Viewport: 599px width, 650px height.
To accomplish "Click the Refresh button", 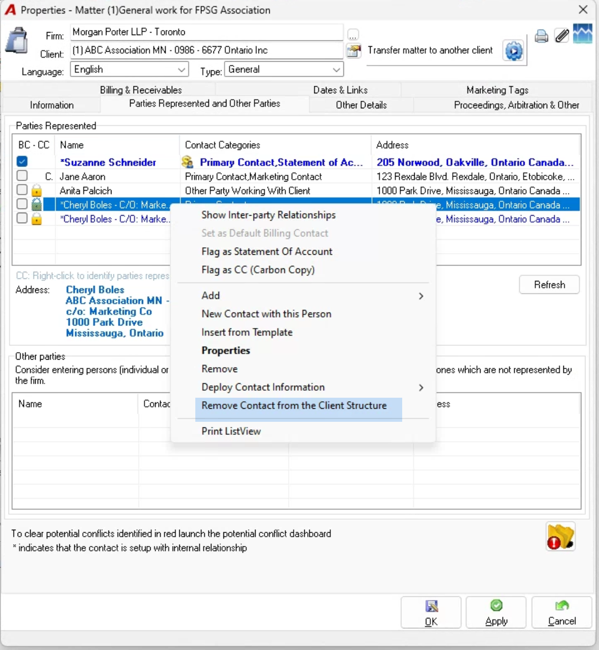I will click(x=549, y=284).
